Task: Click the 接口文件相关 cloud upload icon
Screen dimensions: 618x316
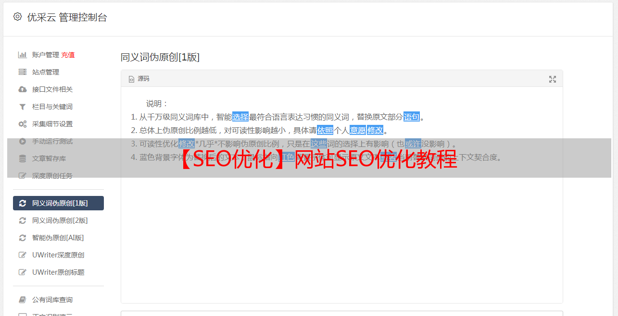Action: (x=22, y=89)
